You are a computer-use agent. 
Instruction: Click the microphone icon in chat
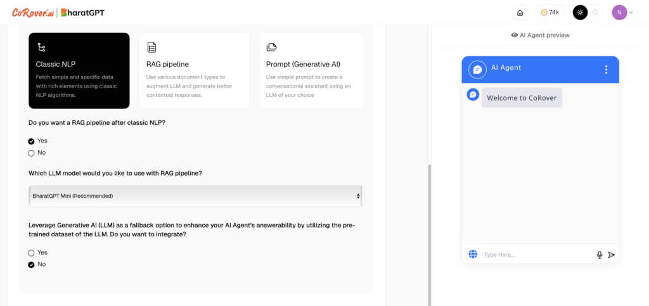(x=600, y=255)
